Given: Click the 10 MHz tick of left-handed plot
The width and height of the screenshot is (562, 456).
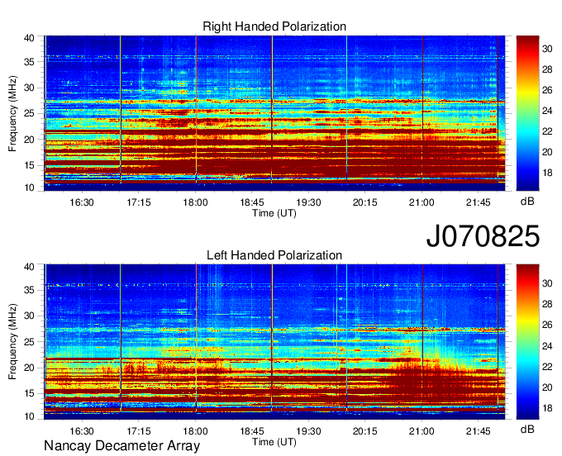Looking at the screenshot, I should click(29, 416).
